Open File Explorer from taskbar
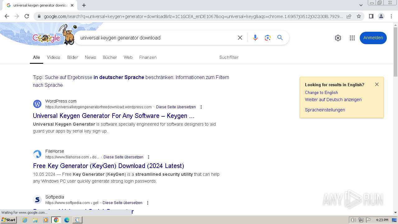 coord(35,220)
